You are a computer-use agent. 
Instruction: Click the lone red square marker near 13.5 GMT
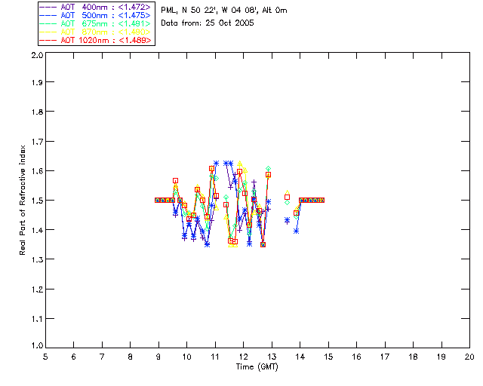[287, 198]
